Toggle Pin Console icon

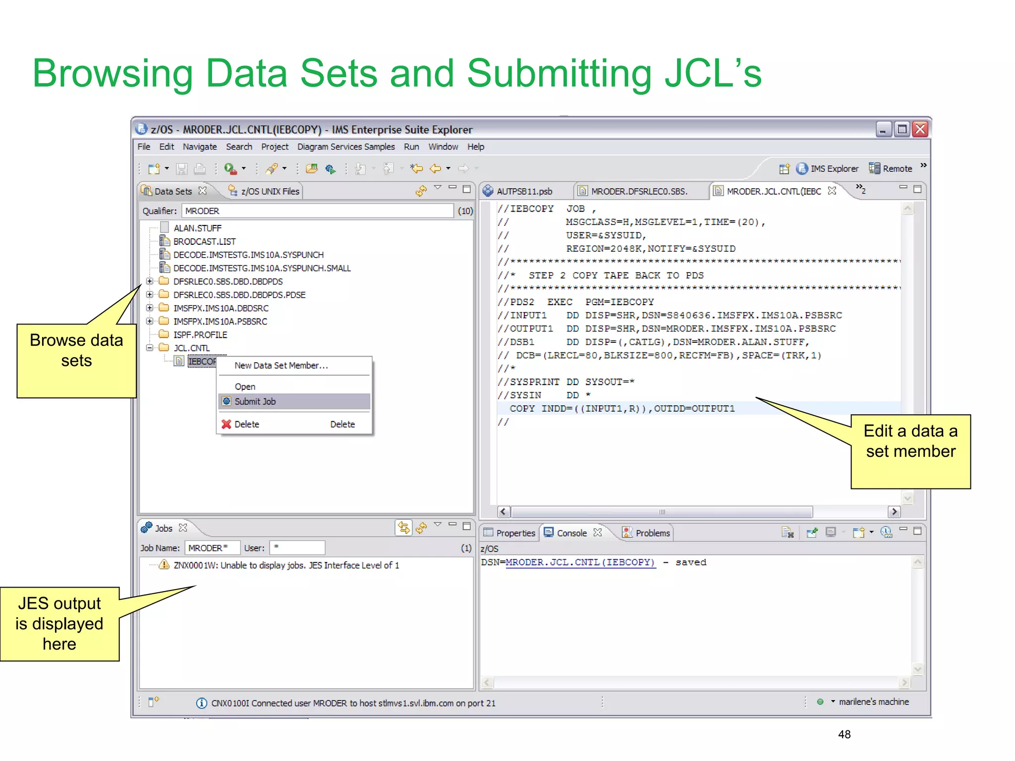pyautogui.click(x=812, y=533)
